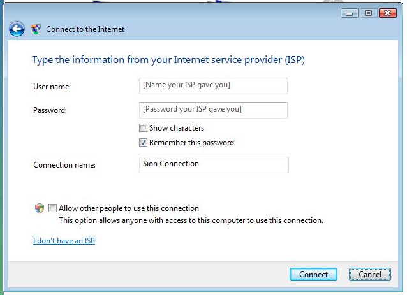Click the User name: label
Image resolution: width=407 pixels, height=295 pixels.
(52, 87)
